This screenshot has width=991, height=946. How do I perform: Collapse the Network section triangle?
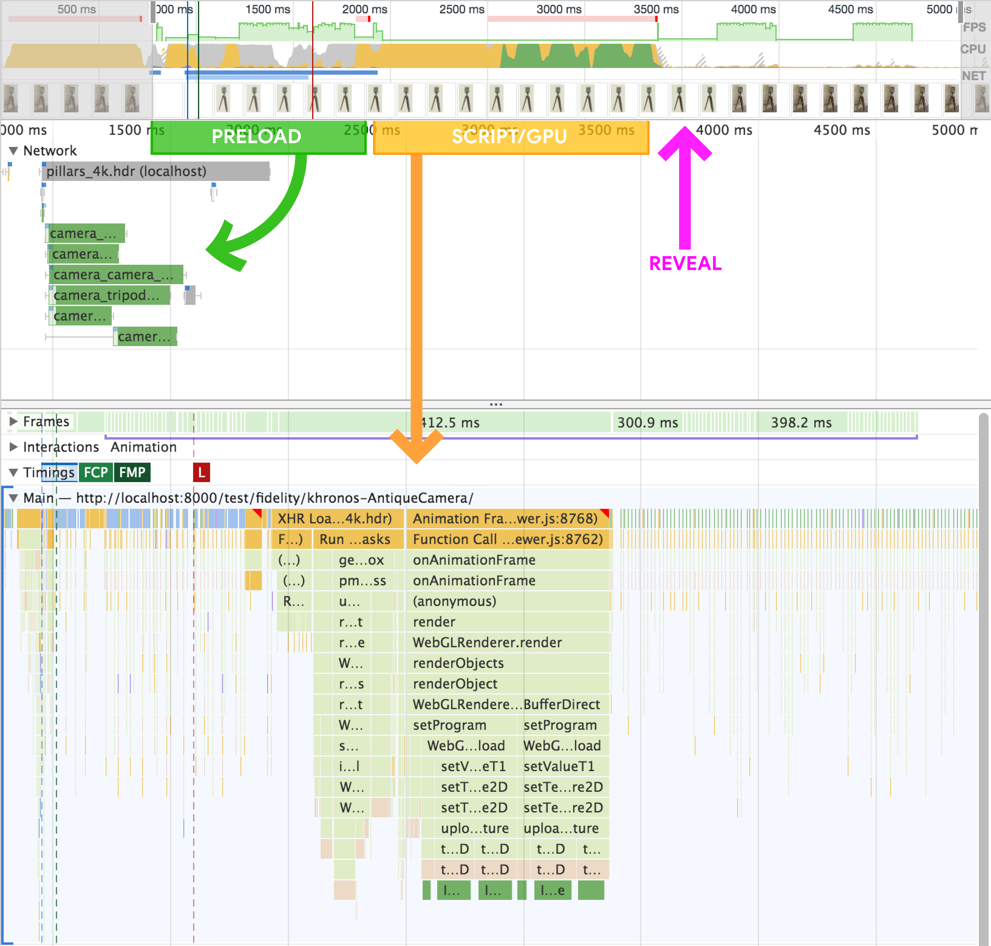14,151
